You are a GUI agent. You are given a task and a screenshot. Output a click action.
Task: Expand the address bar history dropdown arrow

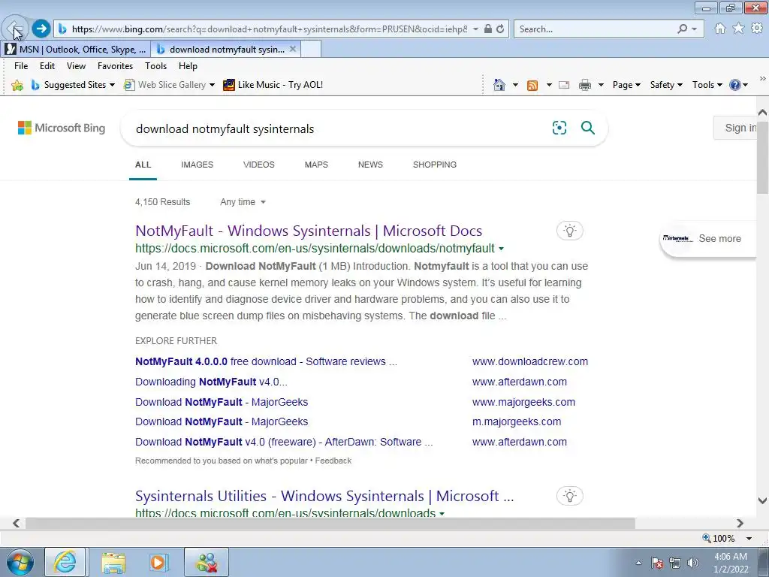point(475,29)
